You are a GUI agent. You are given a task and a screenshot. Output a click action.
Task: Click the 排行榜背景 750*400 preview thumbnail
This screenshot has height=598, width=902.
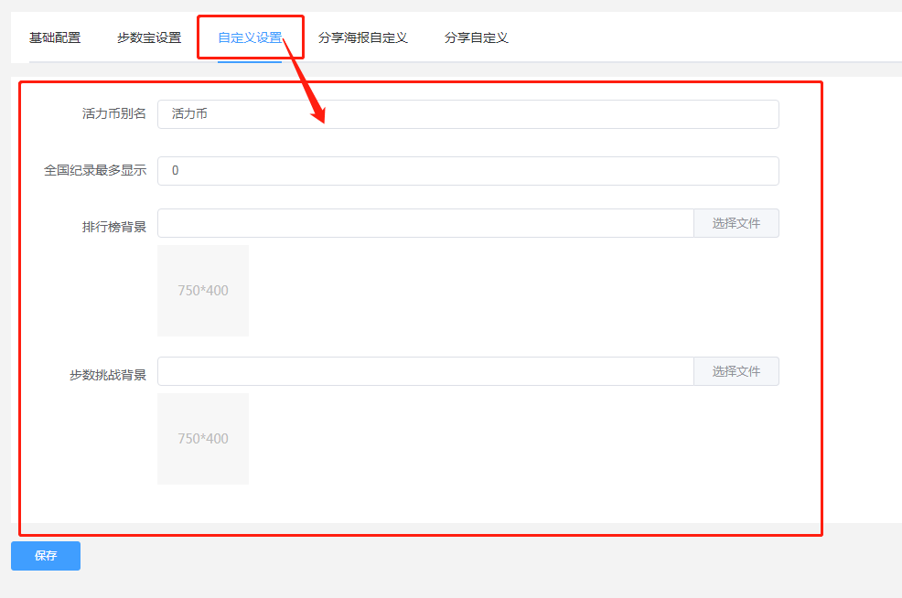(203, 291)
